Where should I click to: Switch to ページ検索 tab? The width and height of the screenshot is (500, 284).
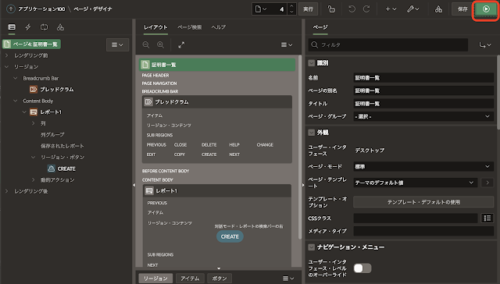(189, 27)
